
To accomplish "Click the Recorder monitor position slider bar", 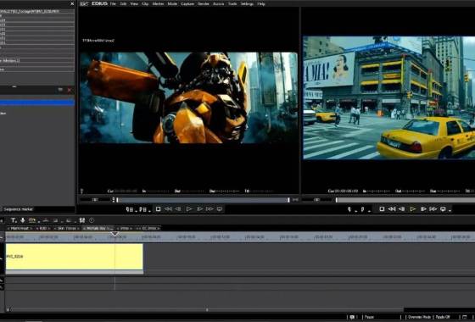I will 405,200.
